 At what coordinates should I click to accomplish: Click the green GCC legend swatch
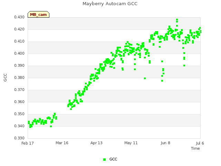[x=104, y=159]
